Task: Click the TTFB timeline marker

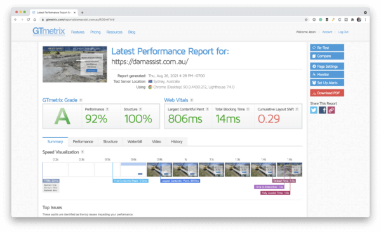Action: tap(51, 181)
